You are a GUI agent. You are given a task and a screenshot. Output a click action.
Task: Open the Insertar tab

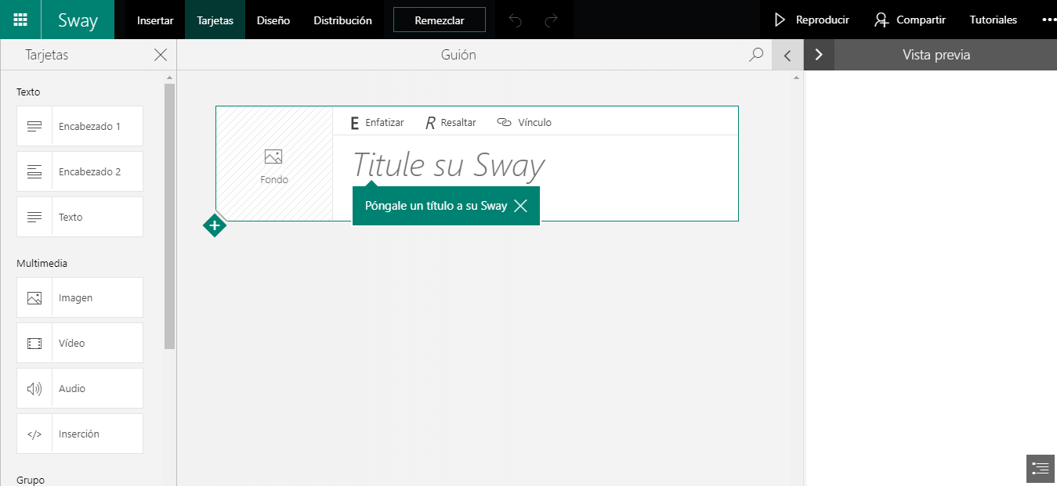(155, 20)
